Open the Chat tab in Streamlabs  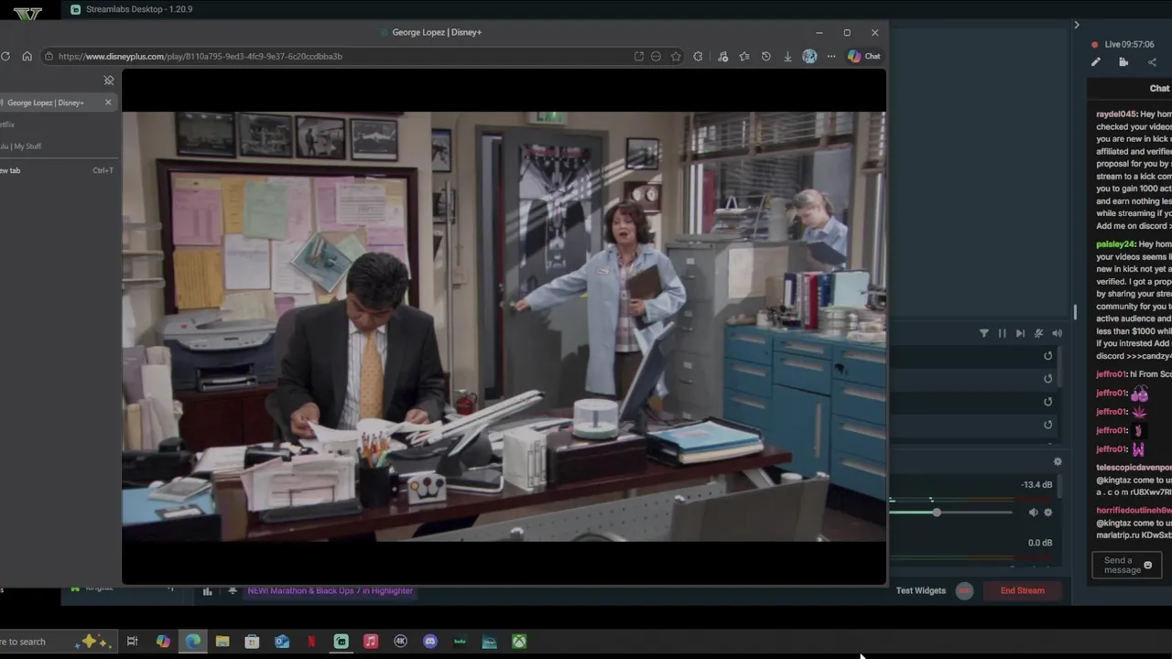click(1159, 89)
